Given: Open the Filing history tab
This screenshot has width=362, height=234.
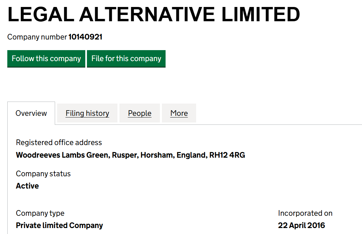Looking at the screenshot, I should coord(87,113).
